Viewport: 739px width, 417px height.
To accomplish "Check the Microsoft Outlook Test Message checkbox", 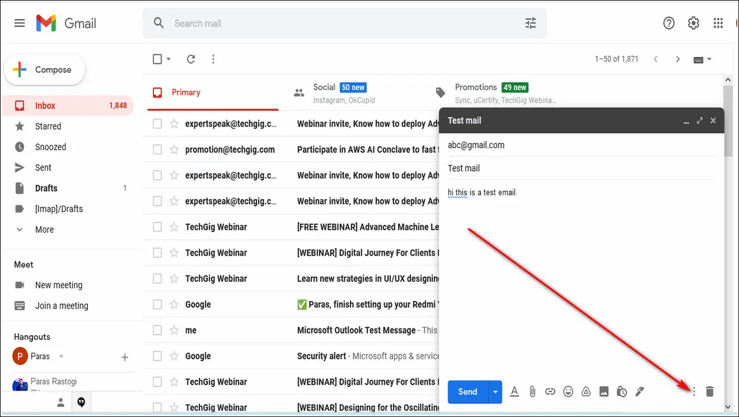I will click(x=157, y=330).
